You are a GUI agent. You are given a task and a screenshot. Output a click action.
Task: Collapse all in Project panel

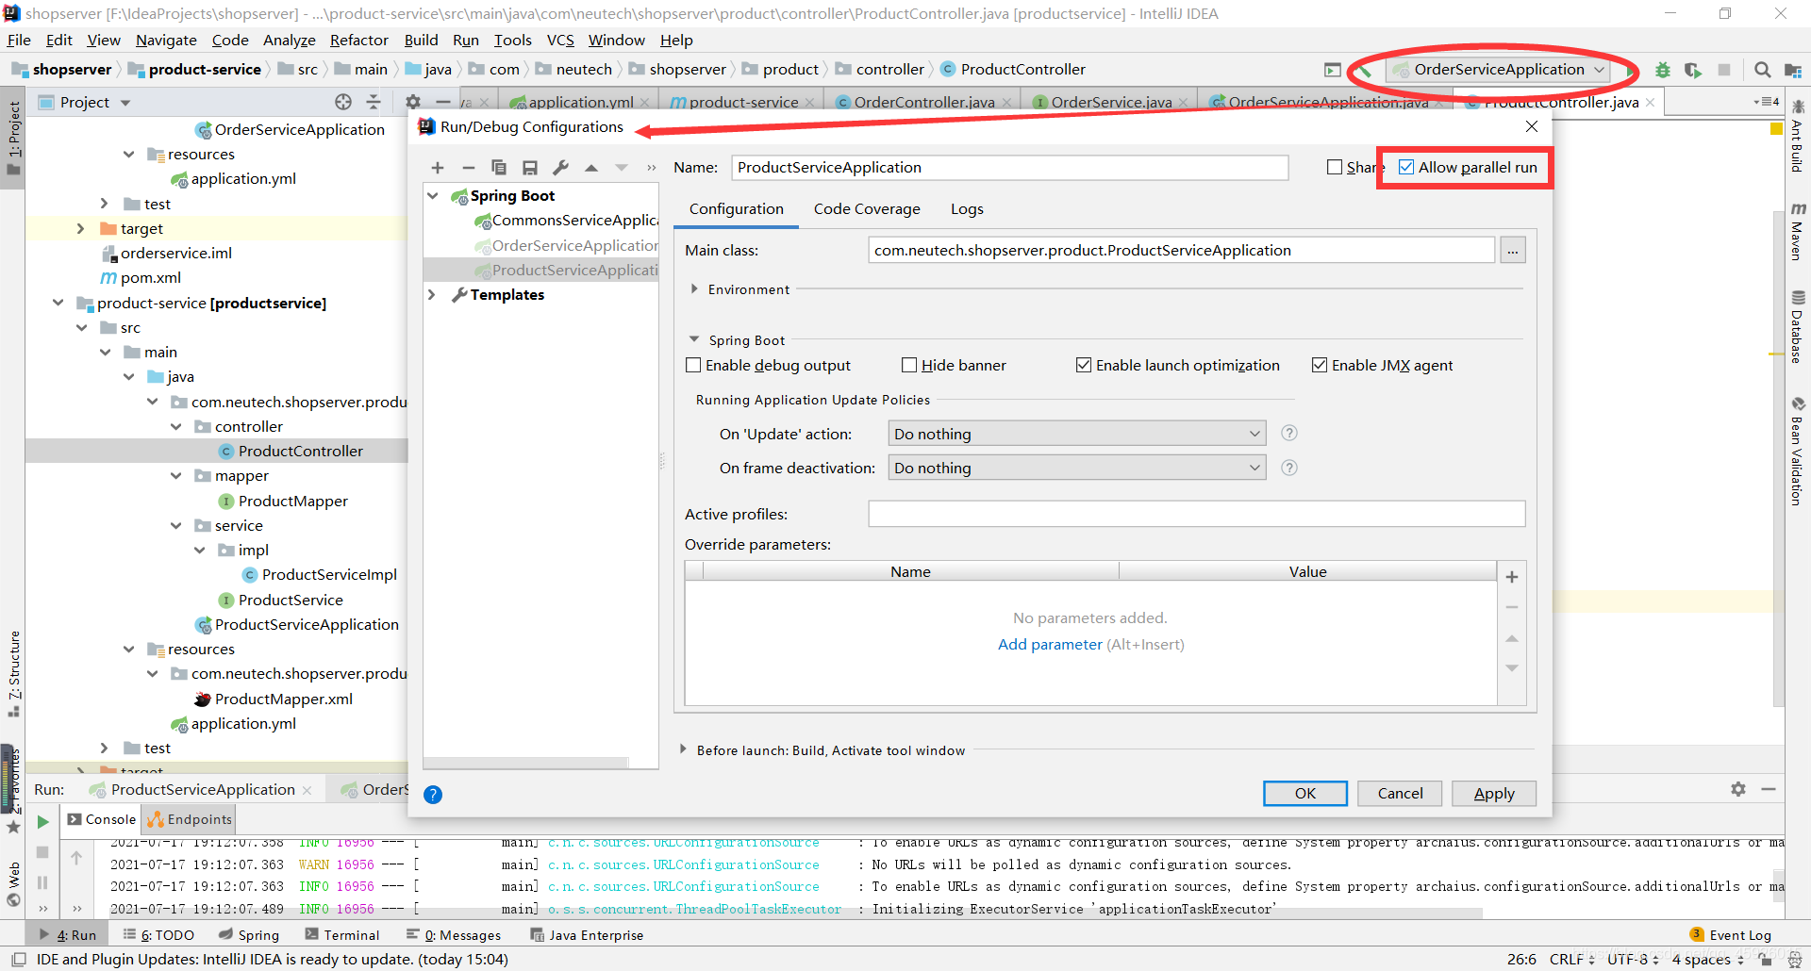tap(374, 102)
